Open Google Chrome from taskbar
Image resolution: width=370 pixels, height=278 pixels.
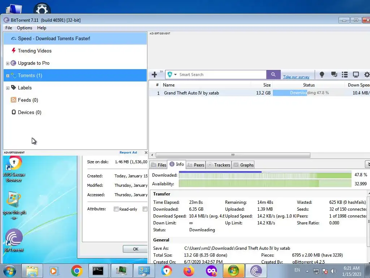pyautogui.click(x=77, y=271)
